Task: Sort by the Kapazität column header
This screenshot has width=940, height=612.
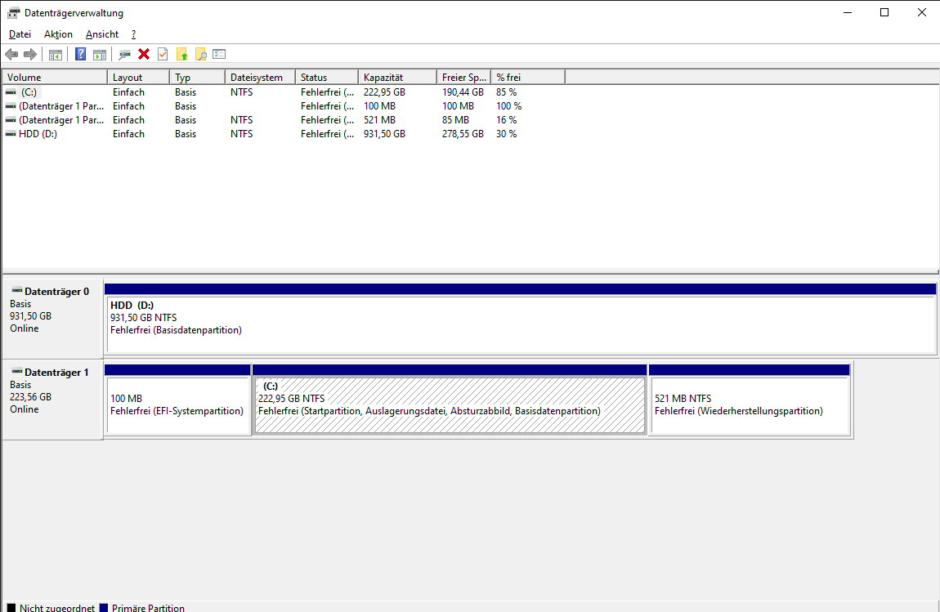Action: click(x=398, y=78)
